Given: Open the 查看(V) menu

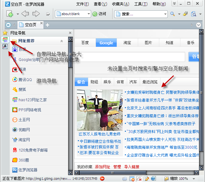Looking at the screenshot, I should point(100,4).
